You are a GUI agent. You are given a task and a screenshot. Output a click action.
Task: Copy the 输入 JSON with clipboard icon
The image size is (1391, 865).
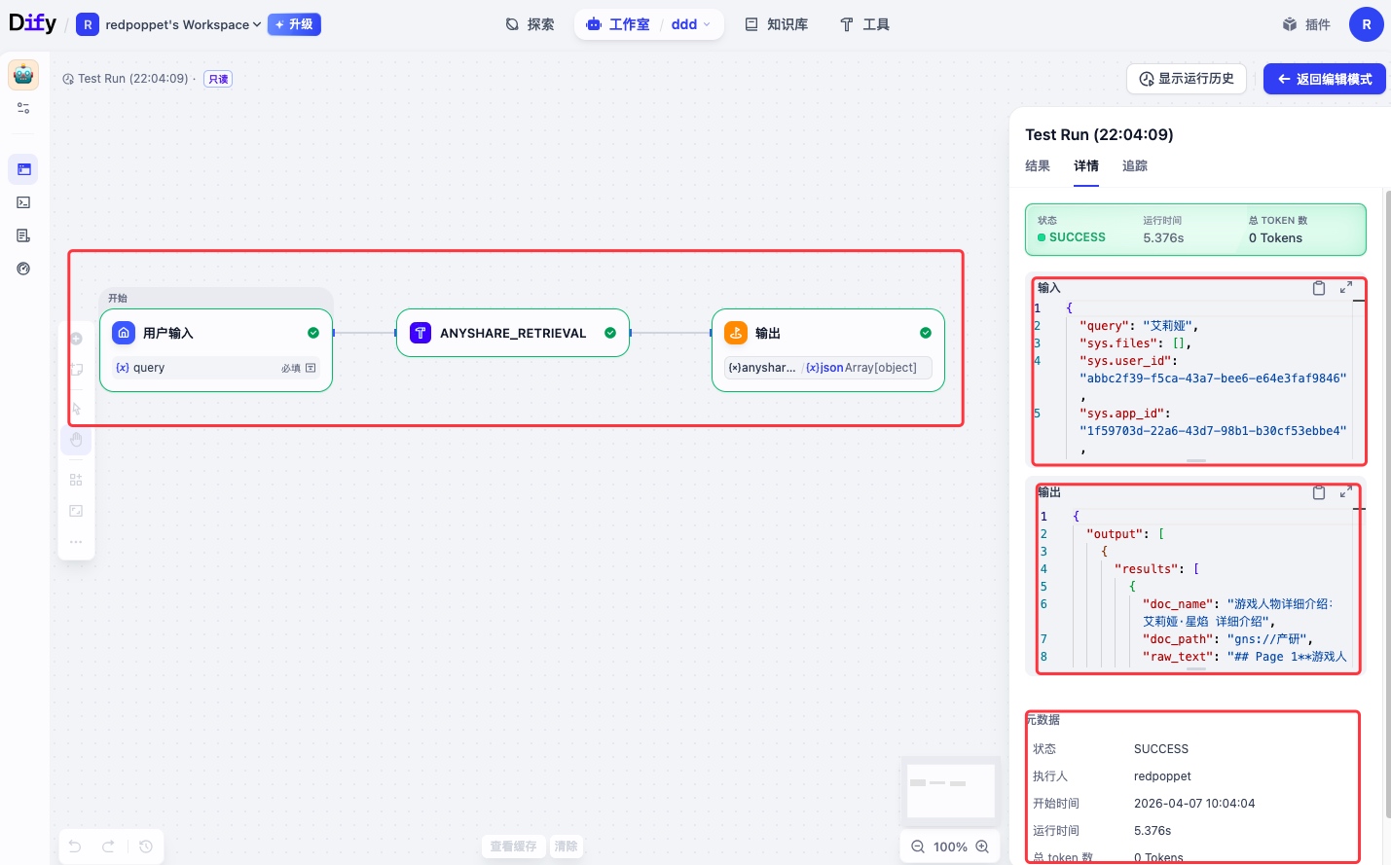1319,288
